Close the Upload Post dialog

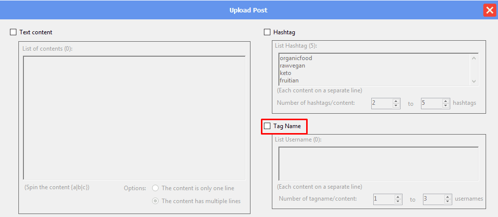click(489, 10)
